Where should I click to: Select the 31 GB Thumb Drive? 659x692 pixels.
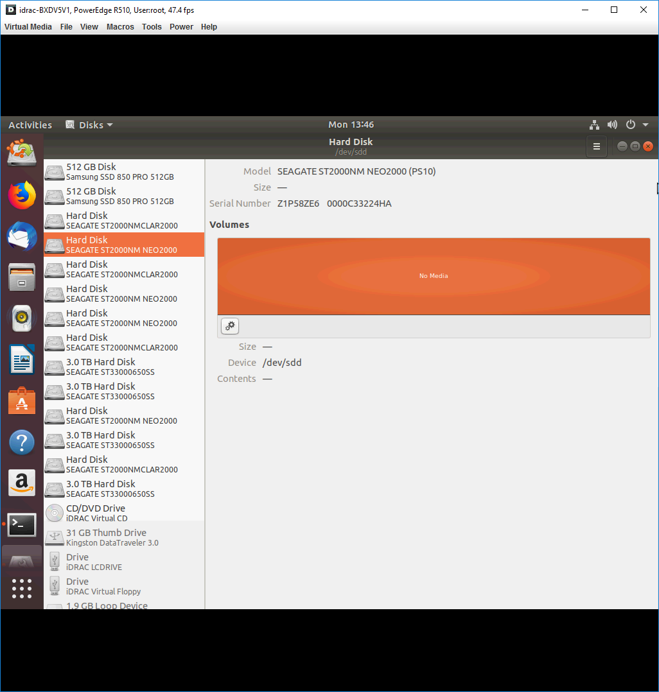point(124,537)
